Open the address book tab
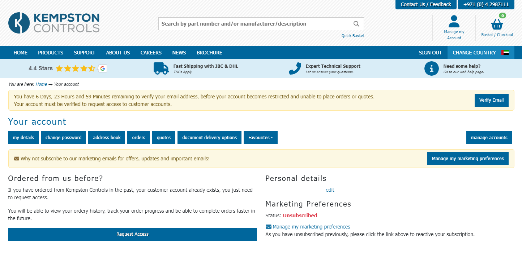Screen dimensions: 522x253 (107, 138)
